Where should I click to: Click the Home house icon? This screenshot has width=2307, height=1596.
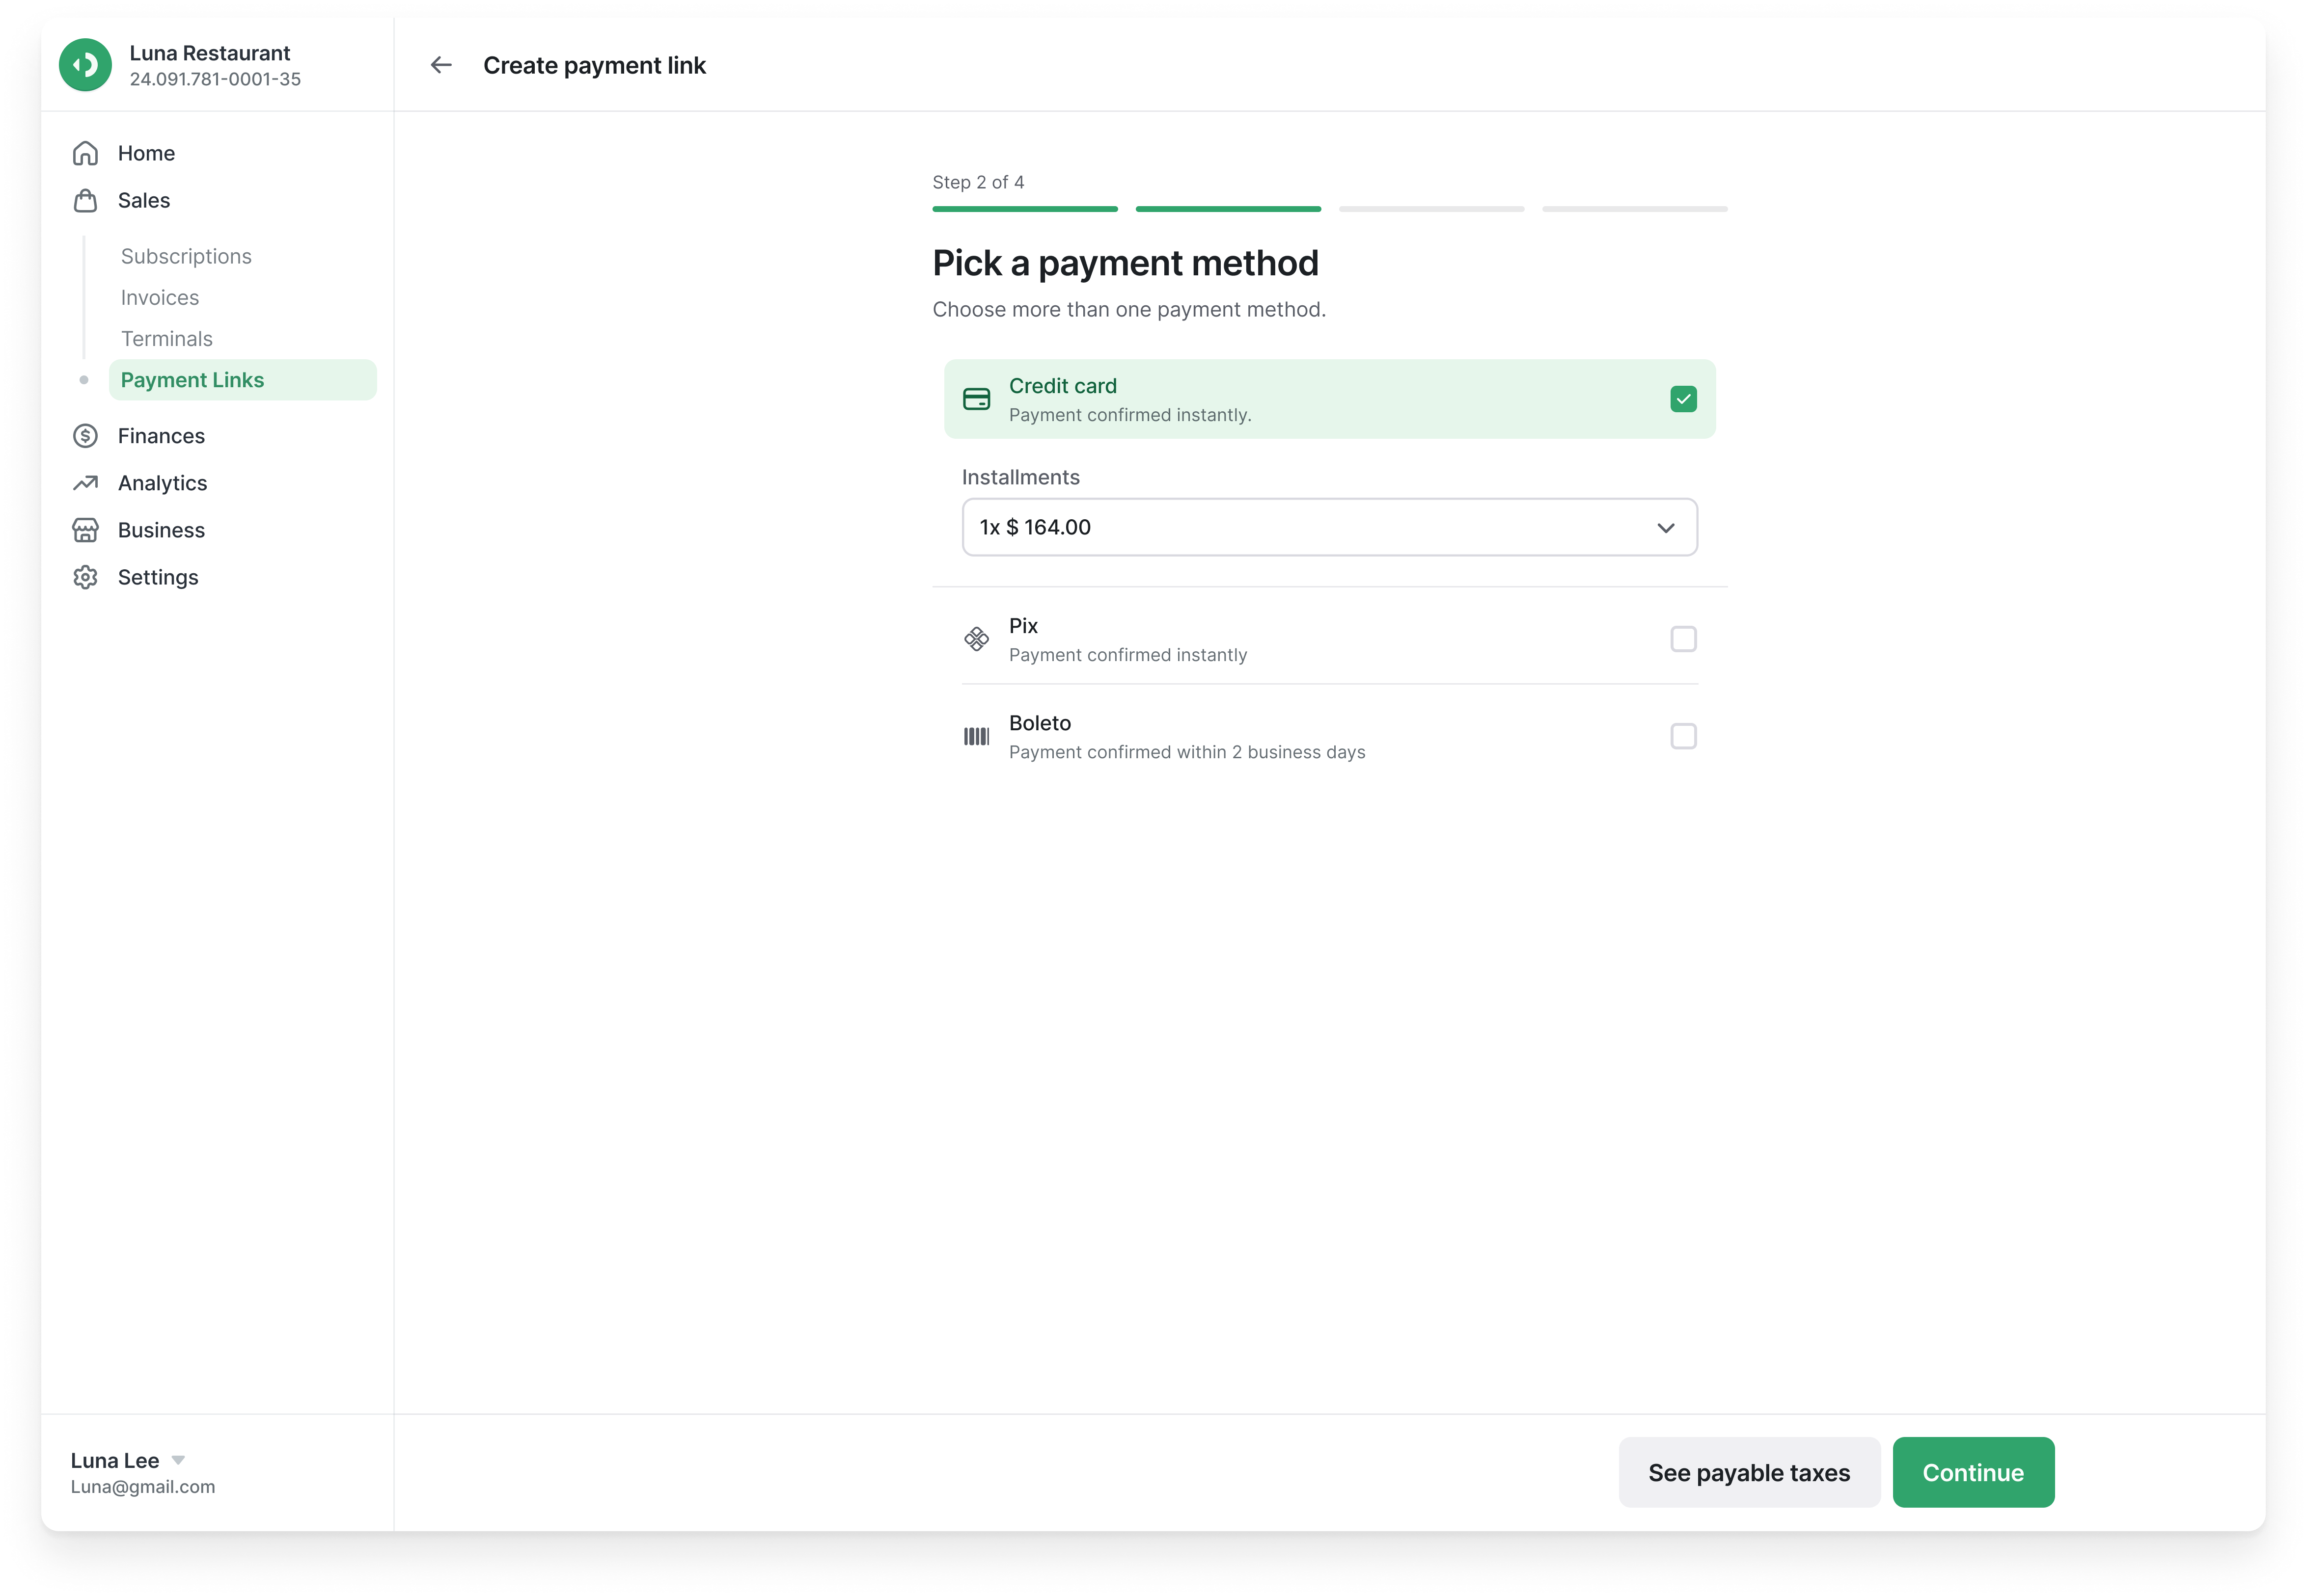point(86,153)
